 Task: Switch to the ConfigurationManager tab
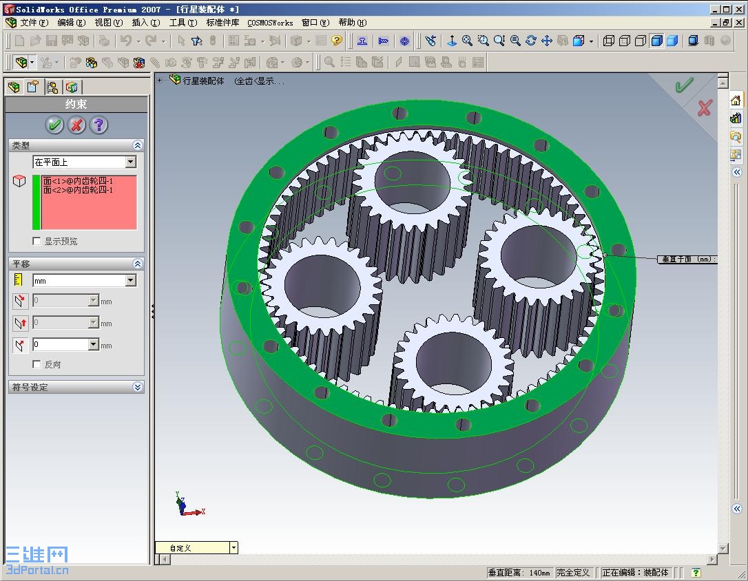tap(52, 87)
